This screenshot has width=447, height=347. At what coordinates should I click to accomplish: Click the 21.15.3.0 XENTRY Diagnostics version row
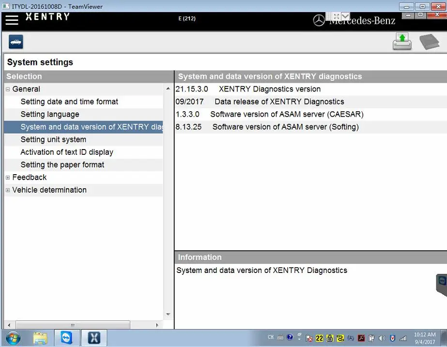click(311, 89)
